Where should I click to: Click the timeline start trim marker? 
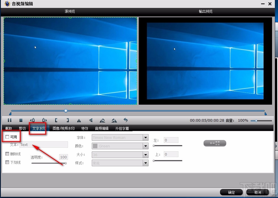coord(10,113)
